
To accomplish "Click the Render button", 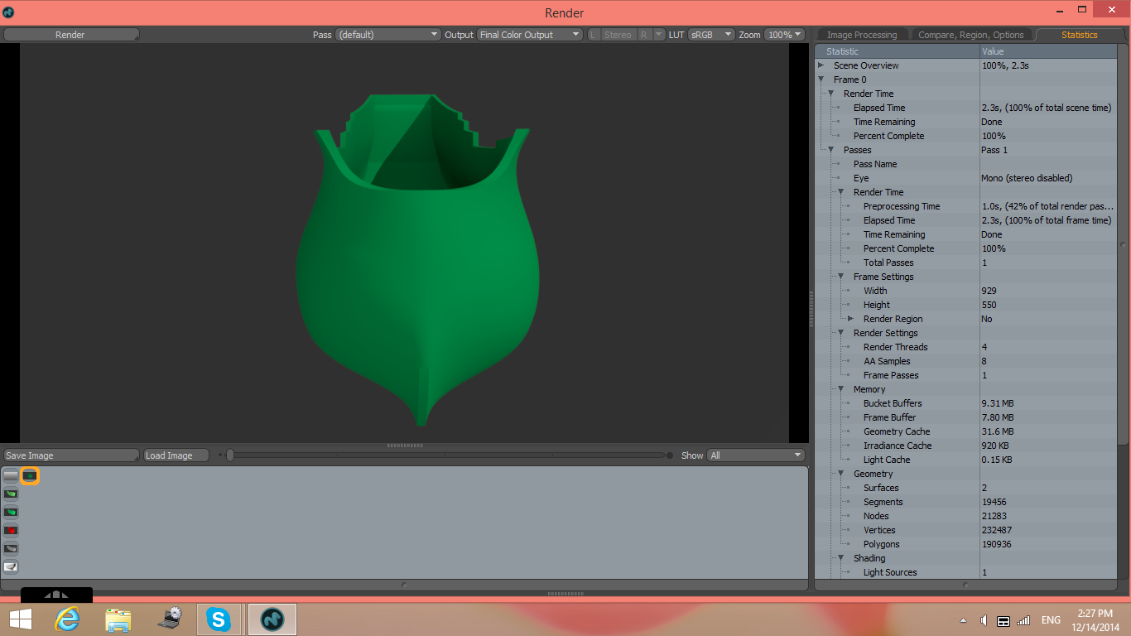I will click(71, 35).
